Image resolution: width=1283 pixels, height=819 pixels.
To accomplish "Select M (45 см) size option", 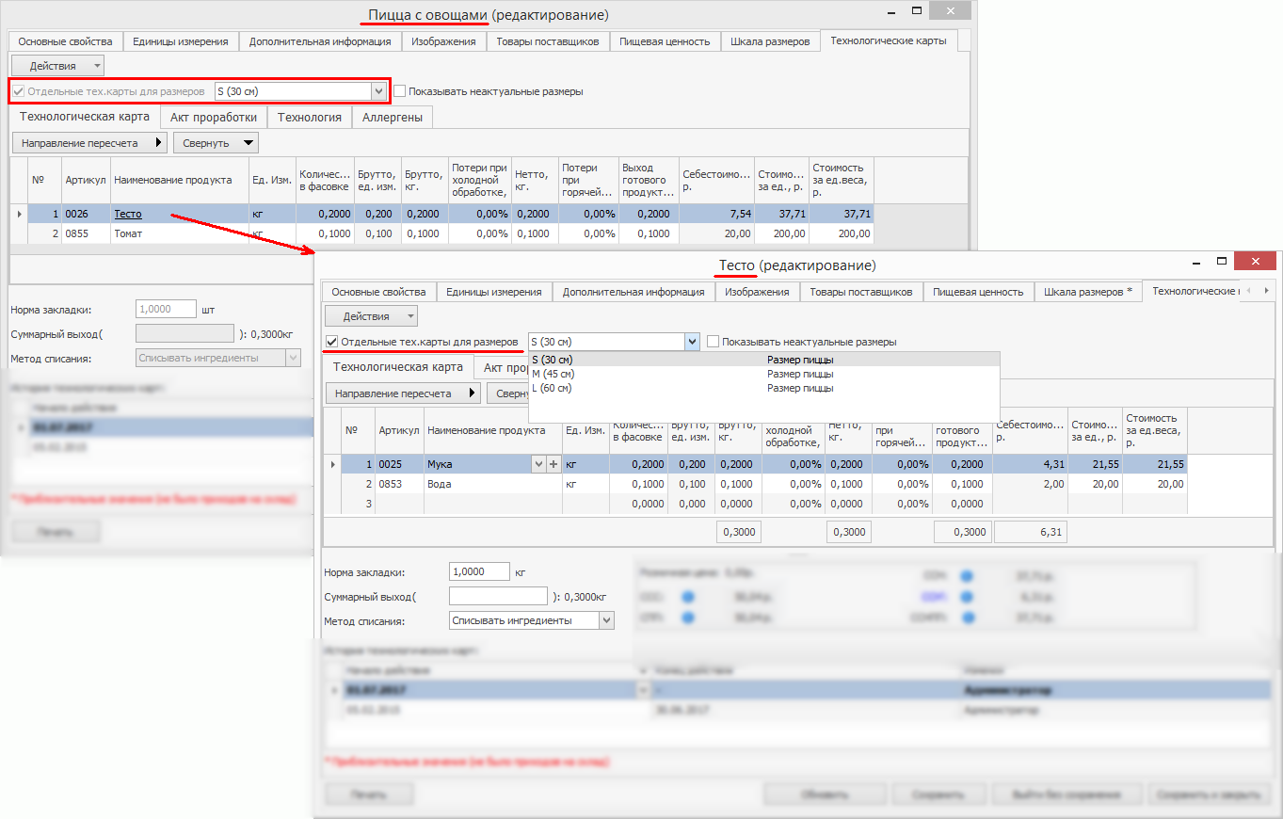I will [x=763, y=374].
